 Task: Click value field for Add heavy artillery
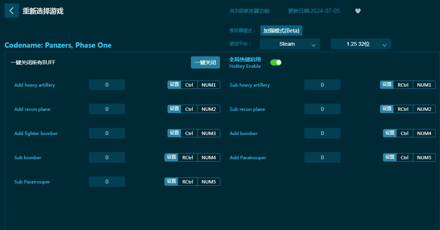[107, 85]
